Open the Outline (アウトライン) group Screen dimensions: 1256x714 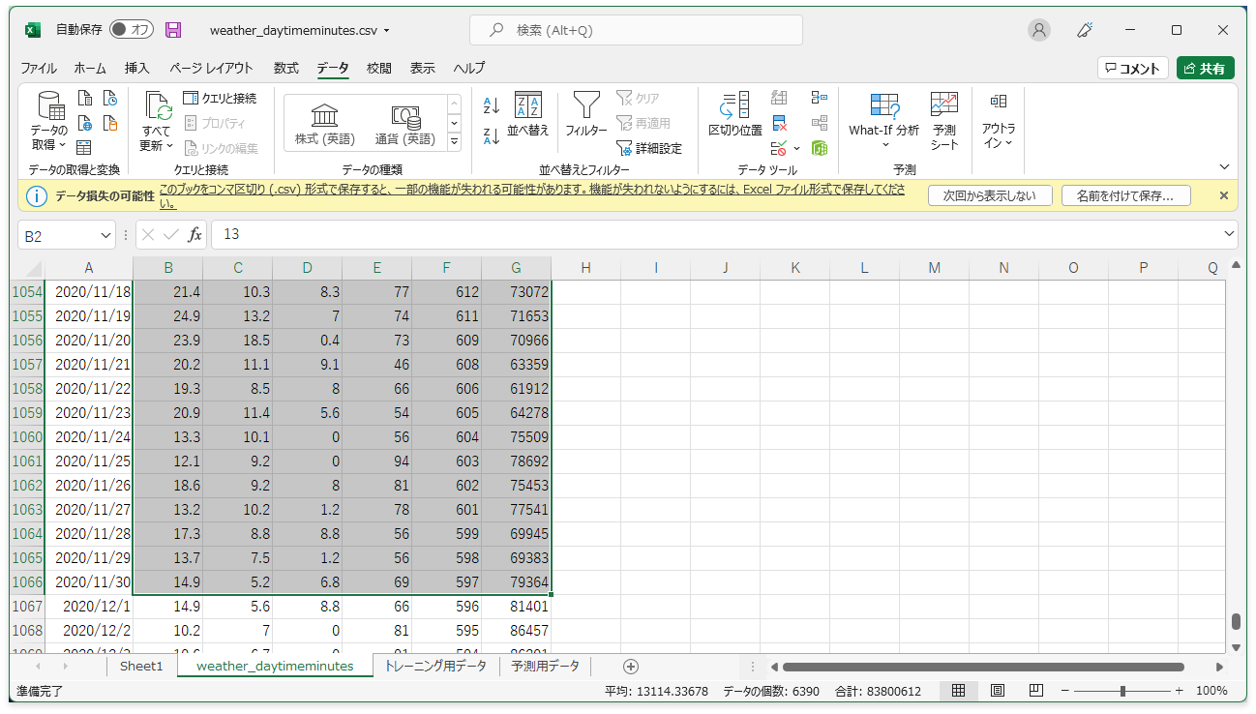(999, 121)
